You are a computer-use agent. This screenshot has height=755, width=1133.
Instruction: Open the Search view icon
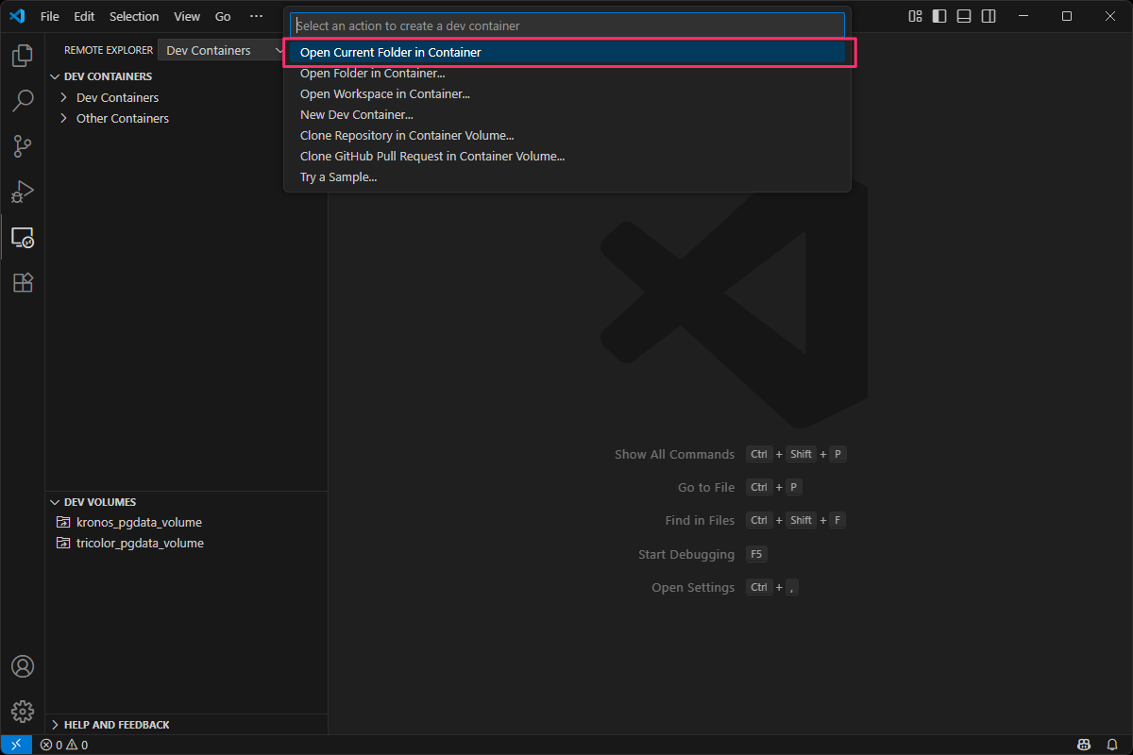pyautogui.click(x=23, y=101)
